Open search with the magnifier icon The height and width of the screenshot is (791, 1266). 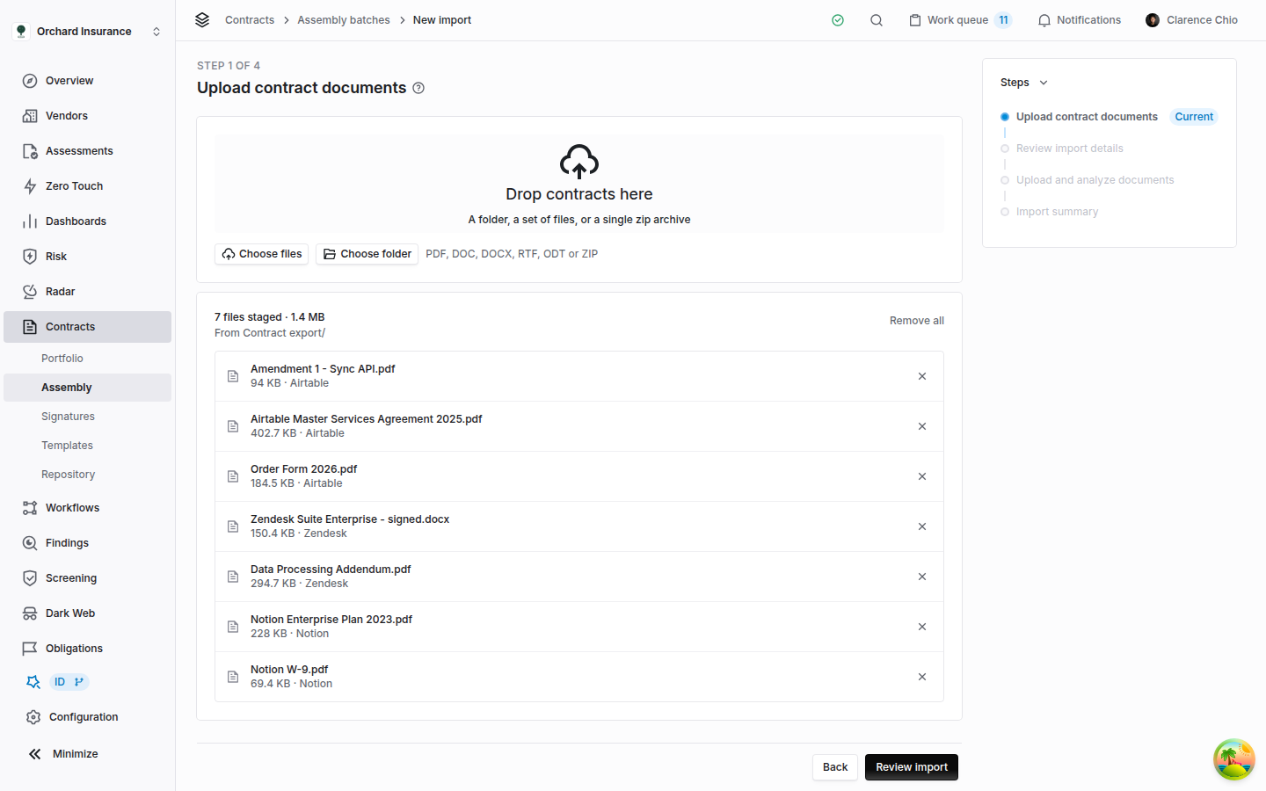pyautogui.click(x=877, y=20)
